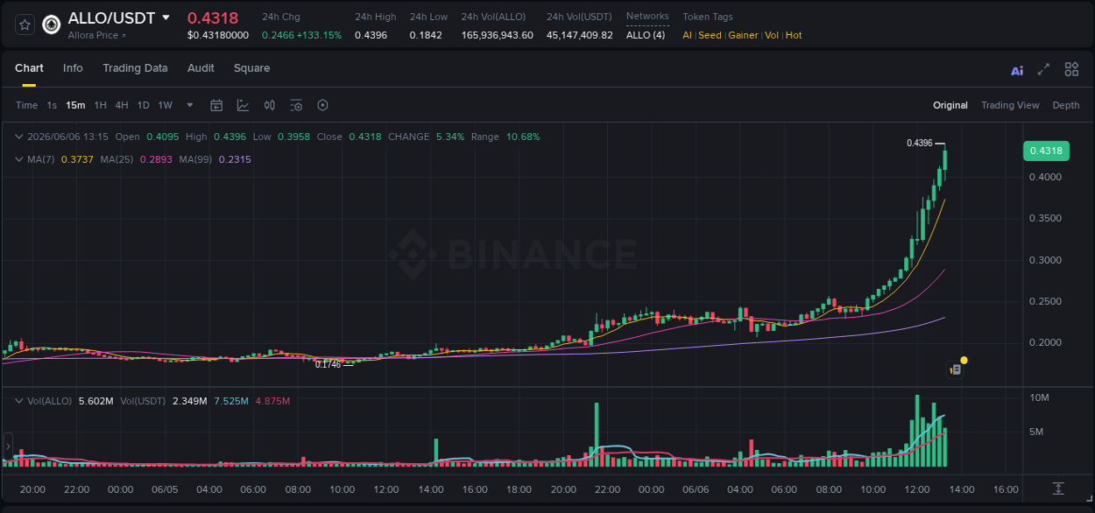The width and height of the screenshot is (1095, 513).
Task: Expand chart to fullscreen
Action: tap(1043, 69)
